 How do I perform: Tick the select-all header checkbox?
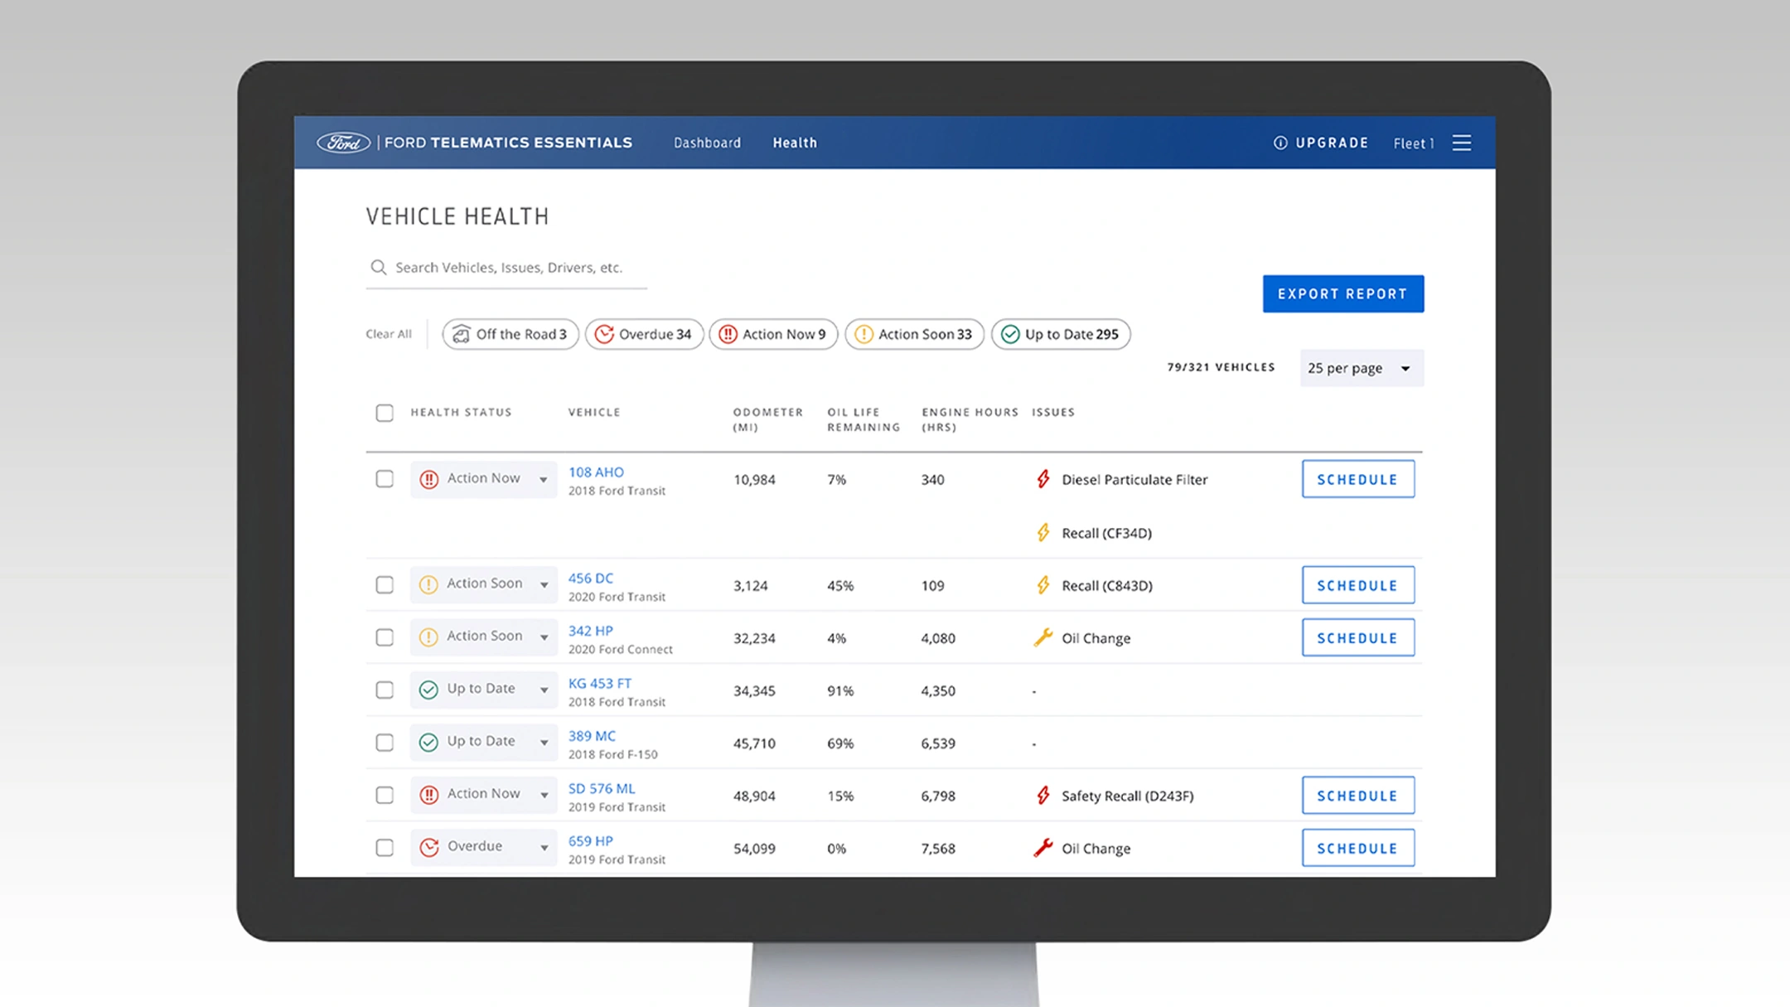(385, 413)
